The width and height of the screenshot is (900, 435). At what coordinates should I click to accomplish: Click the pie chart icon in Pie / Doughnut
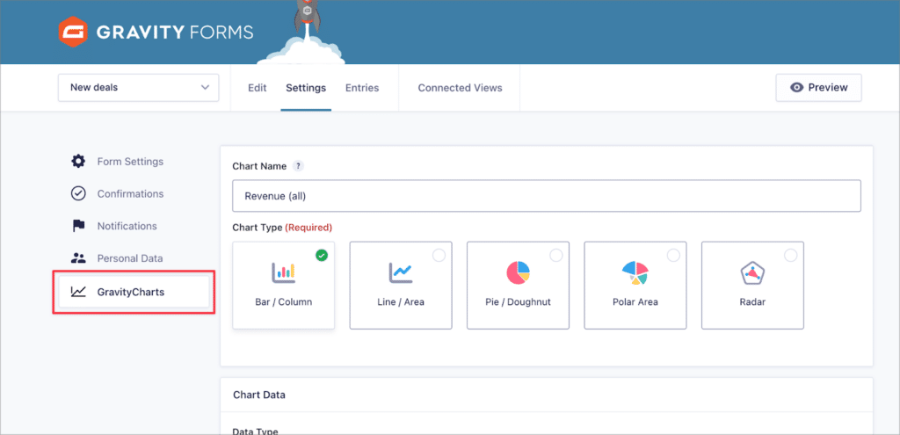[x=519, y=272]
